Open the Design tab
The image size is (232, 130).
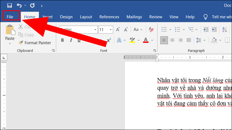coord(66,17)
